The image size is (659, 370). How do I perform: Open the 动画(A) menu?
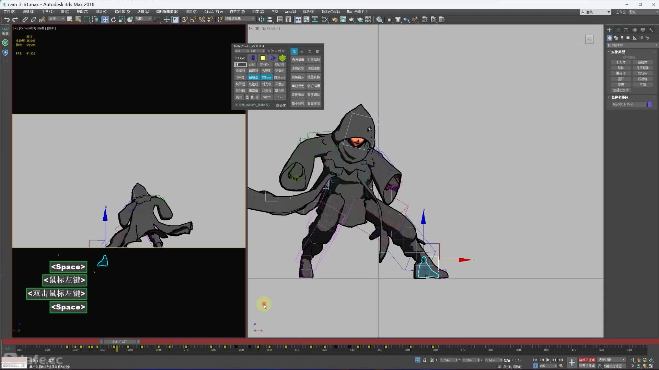coord(143,12)
